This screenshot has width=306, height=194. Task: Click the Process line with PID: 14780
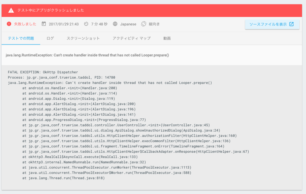(x=62, y=77)
